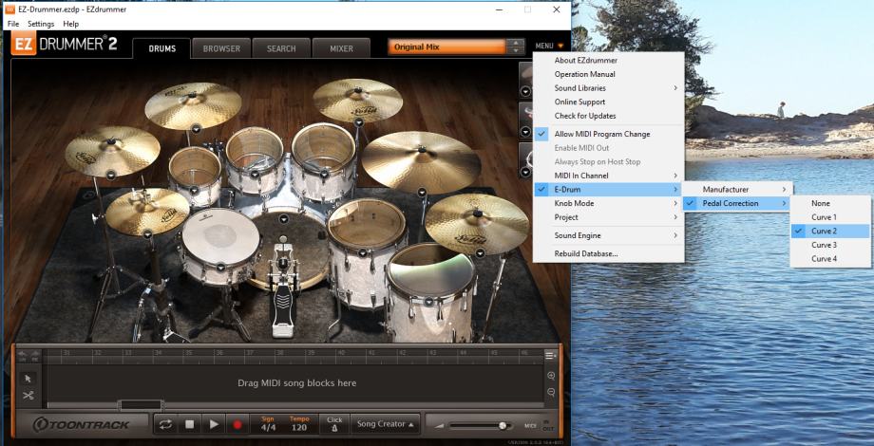This screenshot has height=446, width=874.
Task: Toggle the Enable MIDI Out option
Action: 609,148
